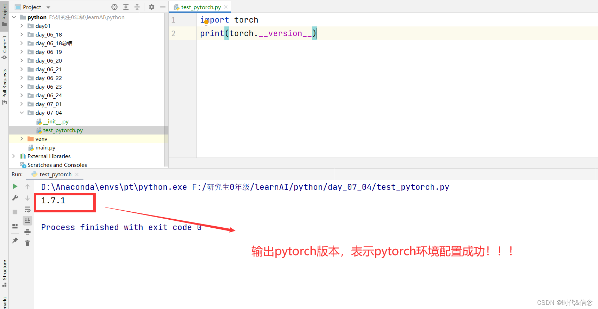This screenshot has width=598, height=309.
Task: Click the python.exe command line in console
Action: [245, 187]
